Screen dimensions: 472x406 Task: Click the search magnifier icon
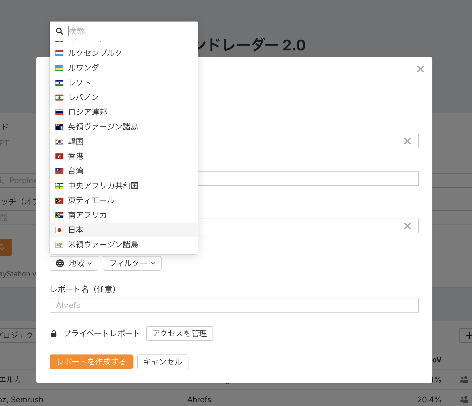point(59,31)
